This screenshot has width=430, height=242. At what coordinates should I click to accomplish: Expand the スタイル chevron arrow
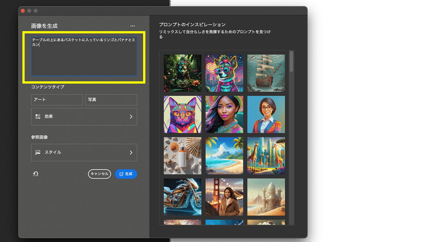pyautogui.click(x=131, y=152)
